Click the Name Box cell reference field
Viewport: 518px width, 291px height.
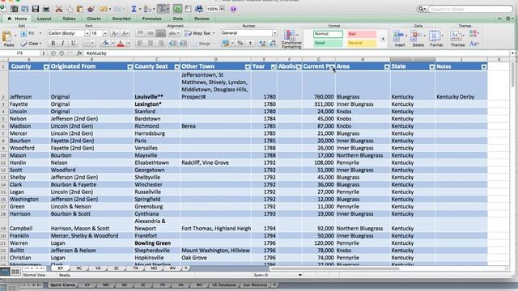pyautogui.click(x=20, y=53)
